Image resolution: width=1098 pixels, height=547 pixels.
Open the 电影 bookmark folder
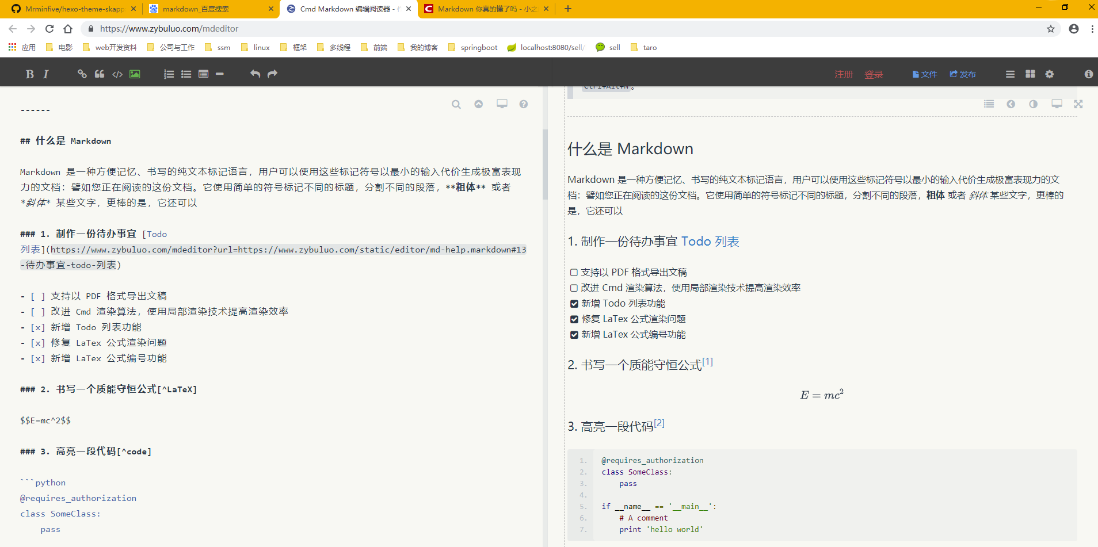pos(59,47)
